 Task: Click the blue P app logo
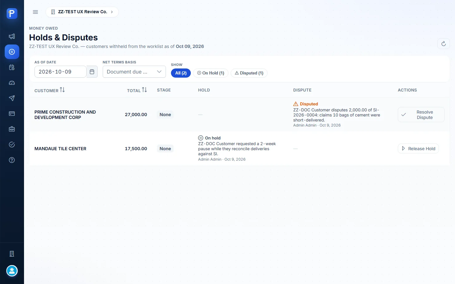12,14
